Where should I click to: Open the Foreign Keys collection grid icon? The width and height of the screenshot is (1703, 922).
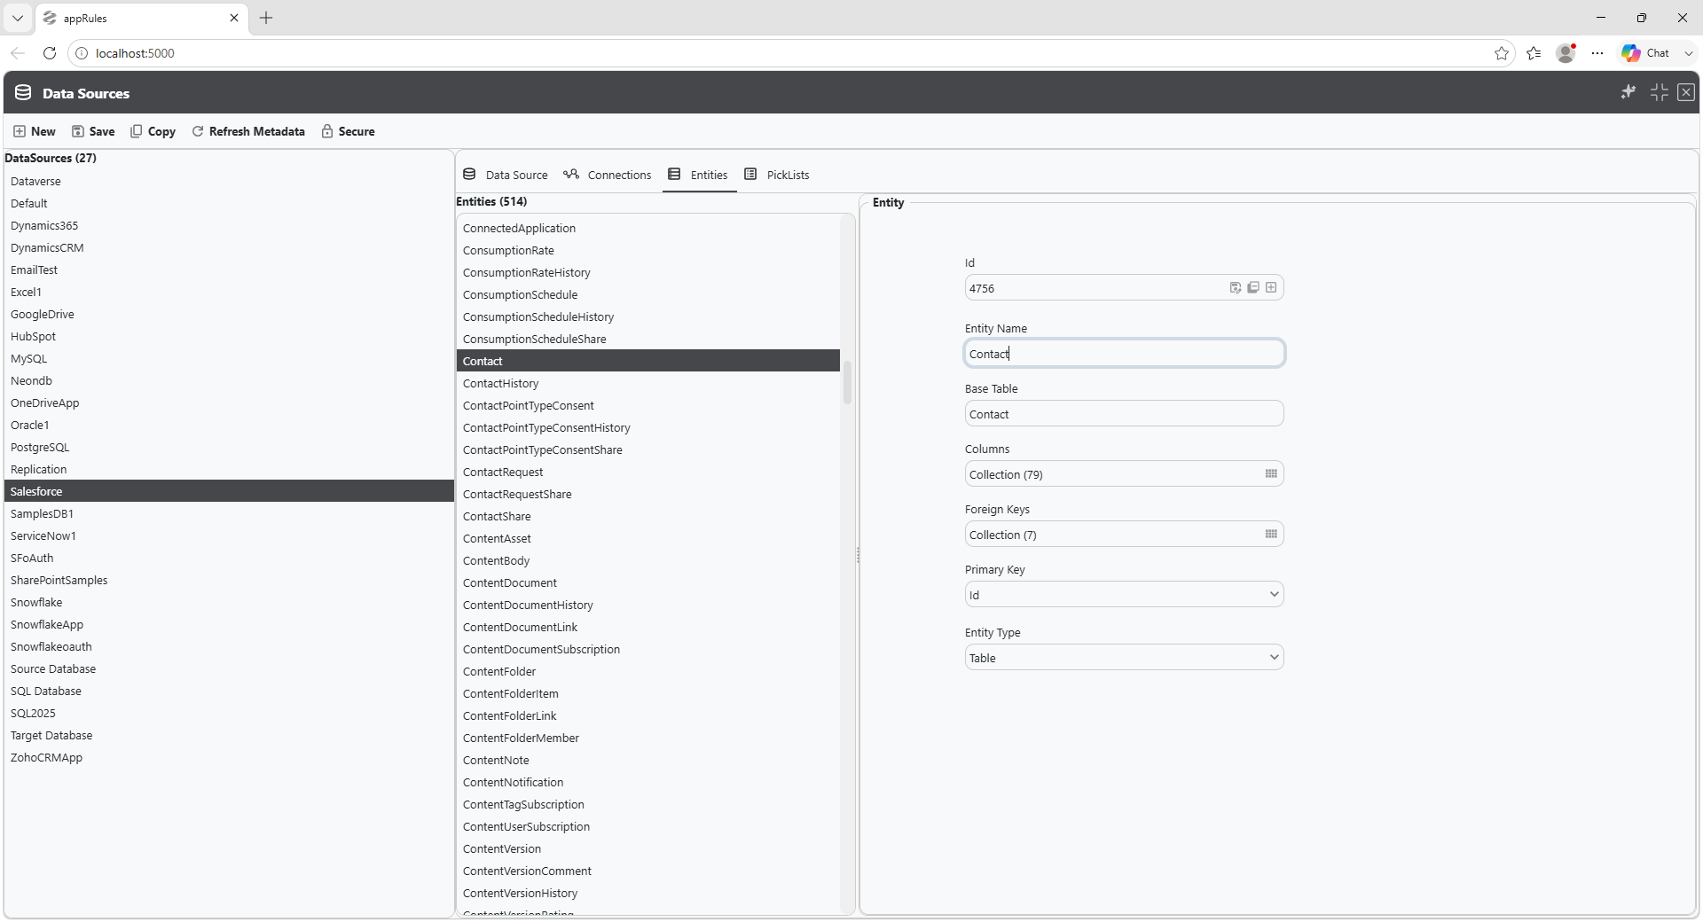click(1271, 534)
